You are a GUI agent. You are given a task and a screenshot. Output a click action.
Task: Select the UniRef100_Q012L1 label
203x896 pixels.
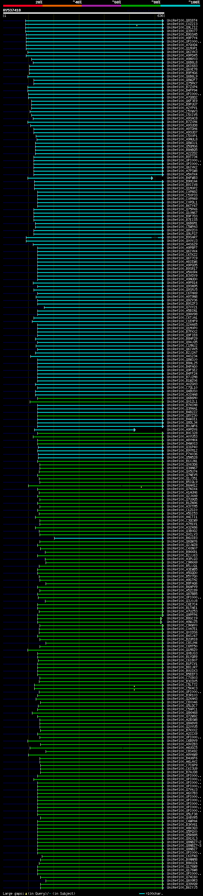pos(182,402)
